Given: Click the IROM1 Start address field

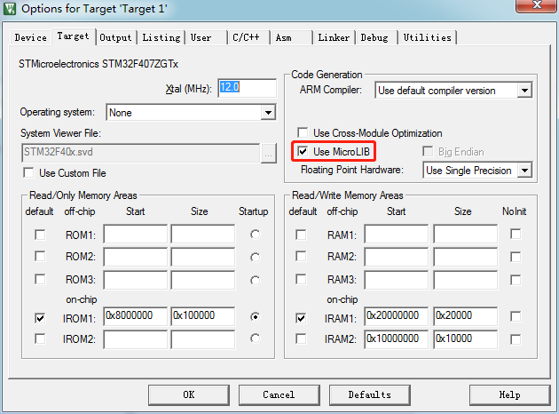Looking at the screenshot, I should [135, 316].
